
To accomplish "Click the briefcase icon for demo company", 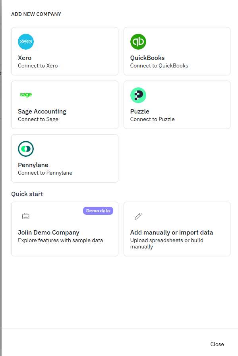I will point(26,216).
